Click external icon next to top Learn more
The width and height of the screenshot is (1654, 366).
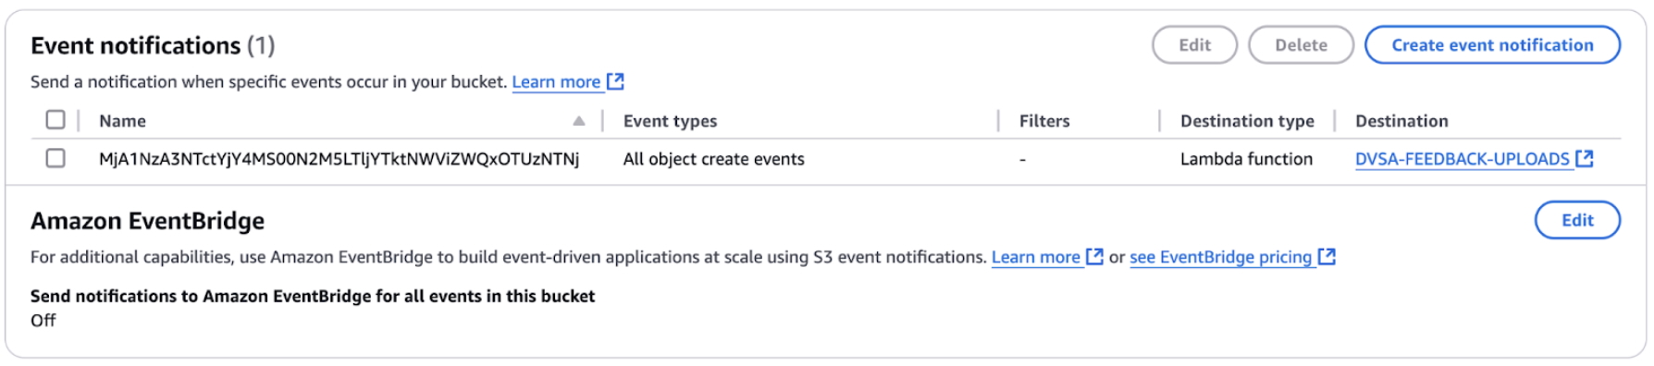pyautogui.click(x=615, y=81)
